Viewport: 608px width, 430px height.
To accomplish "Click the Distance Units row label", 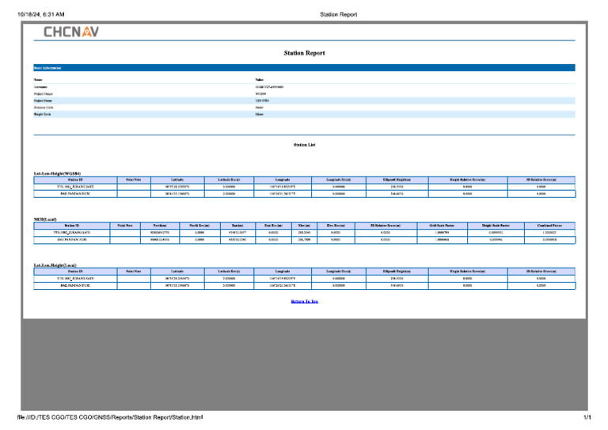I will (42, 107).
